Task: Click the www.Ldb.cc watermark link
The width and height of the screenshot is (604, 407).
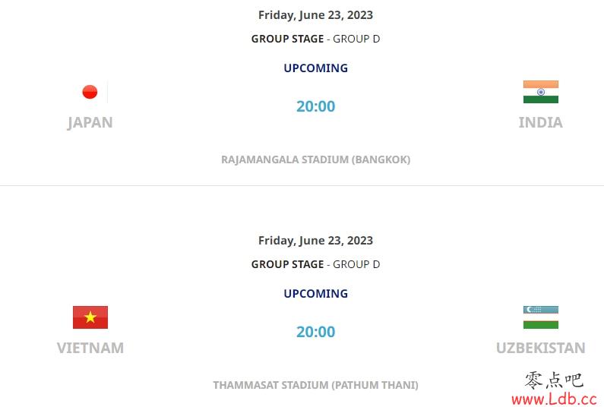Action: point(555,399)
